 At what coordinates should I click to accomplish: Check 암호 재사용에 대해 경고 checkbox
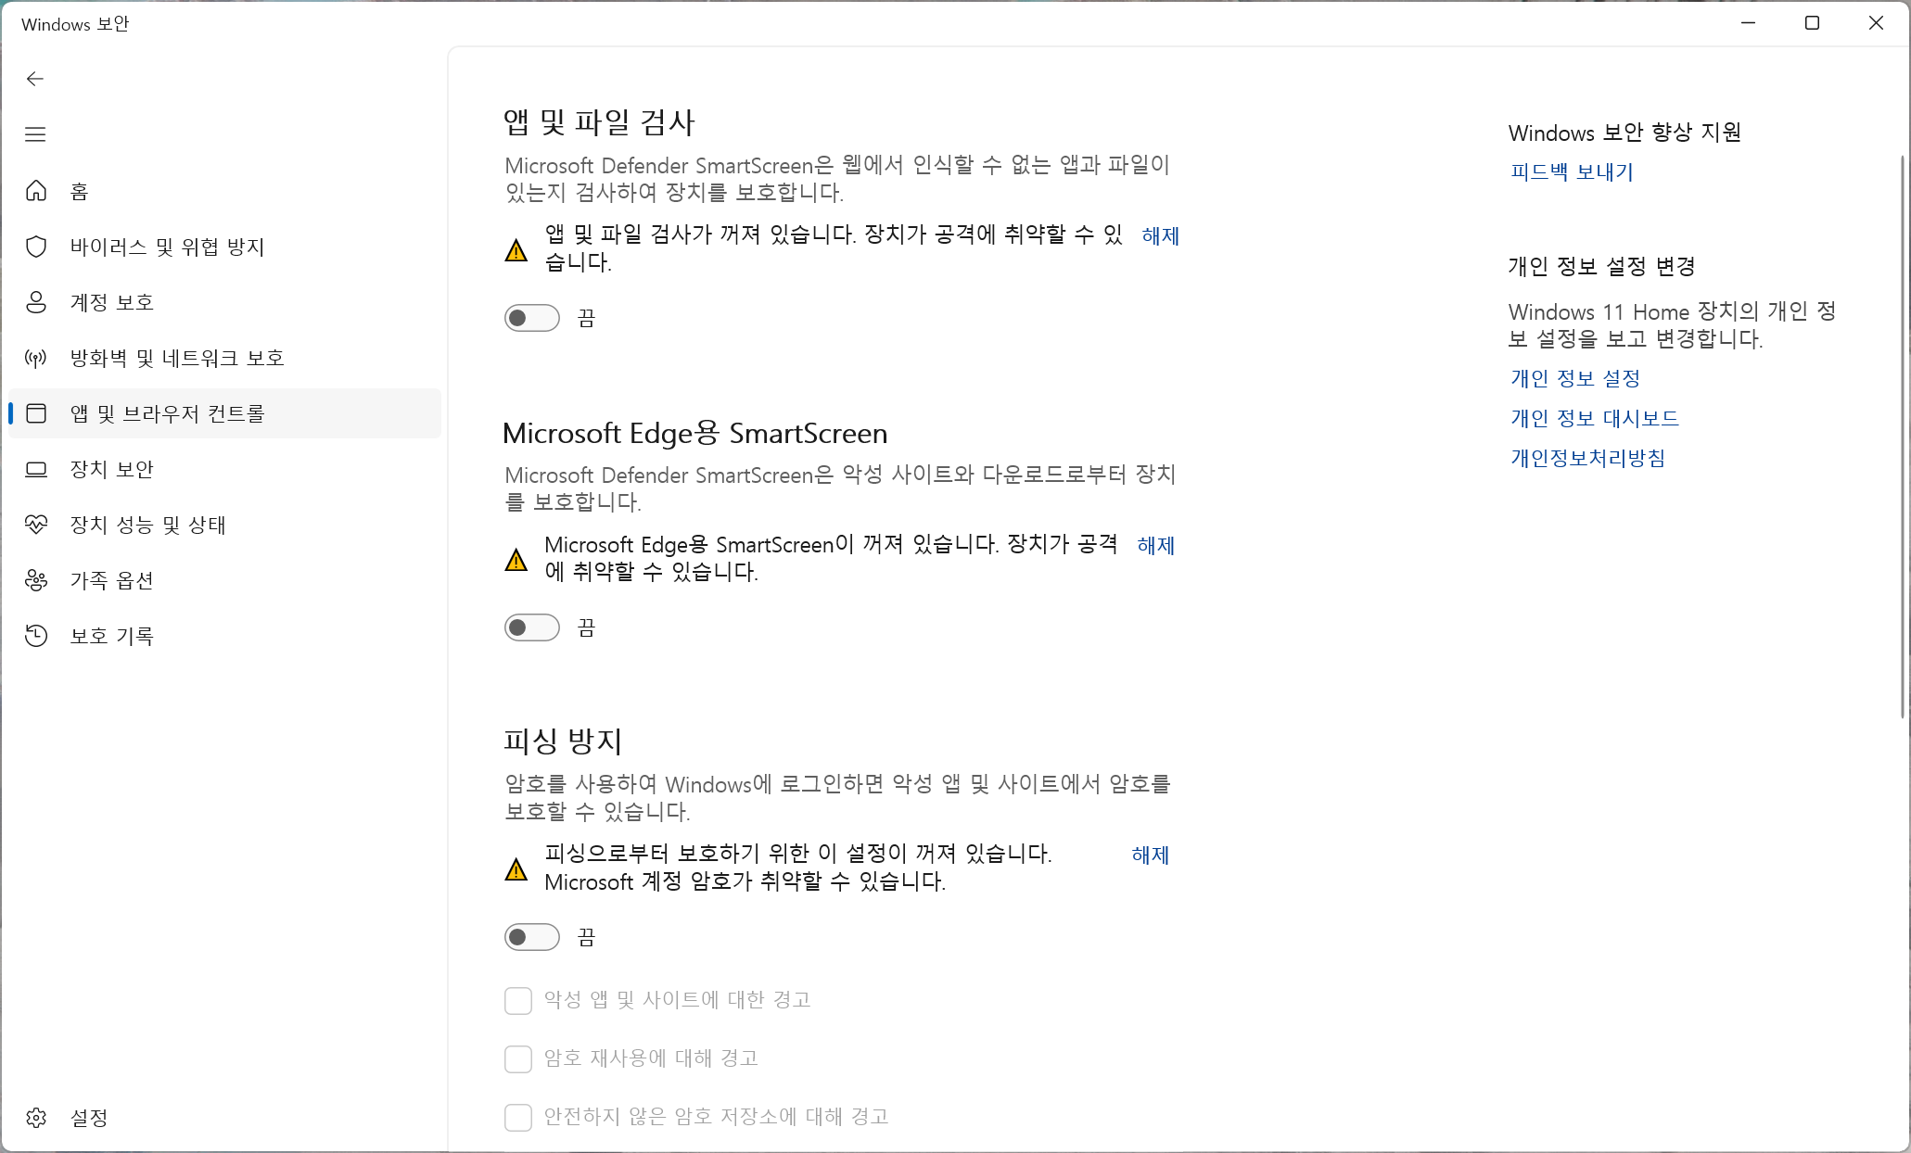click(x=517, y=1058)
